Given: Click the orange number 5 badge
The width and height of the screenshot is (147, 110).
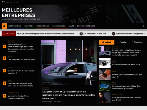Looking at the screenshot, I should click(x=4, y=96).
